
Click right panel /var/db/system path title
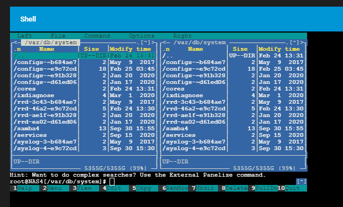tap(200, 43)
